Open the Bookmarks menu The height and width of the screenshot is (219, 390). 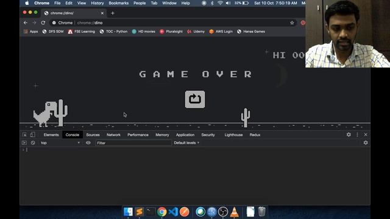tap(119, 3)
